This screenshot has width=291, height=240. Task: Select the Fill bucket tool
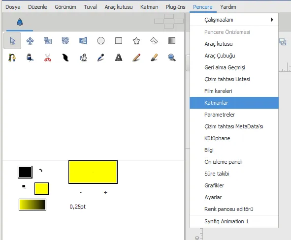(83, 58)
